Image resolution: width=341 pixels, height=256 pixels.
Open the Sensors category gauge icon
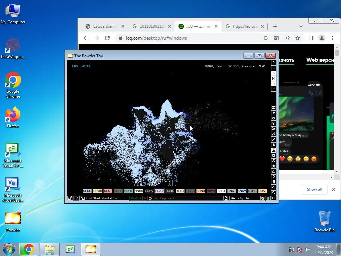(x=274, y=123)
